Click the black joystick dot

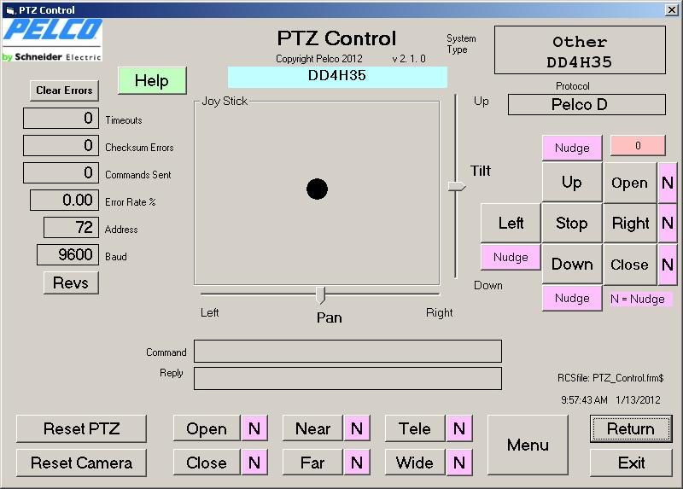[317, 189]
